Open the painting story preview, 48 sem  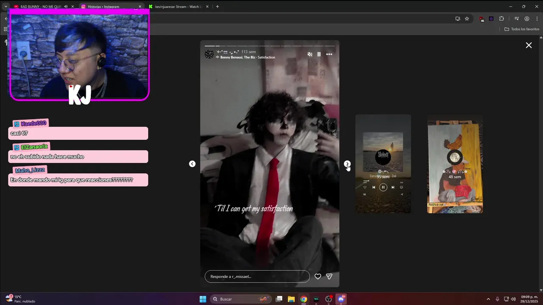point(455,164)
